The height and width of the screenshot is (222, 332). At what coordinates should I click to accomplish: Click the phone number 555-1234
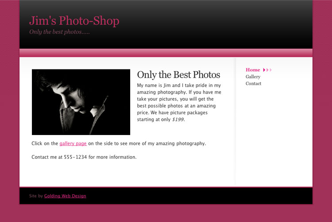point(75,157)
